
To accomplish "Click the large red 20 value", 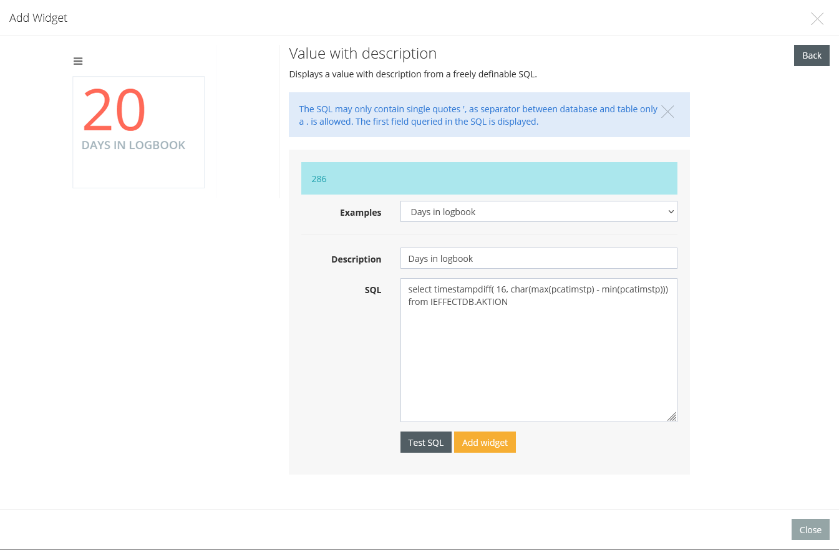I will point(114,111).
